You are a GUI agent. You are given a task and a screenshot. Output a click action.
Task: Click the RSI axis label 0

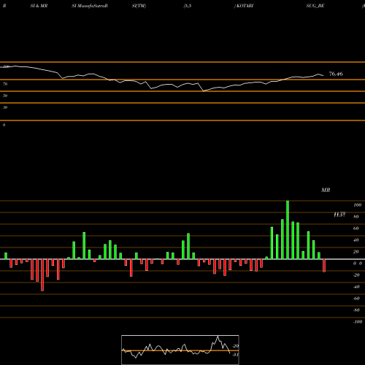tap(4, 125)
